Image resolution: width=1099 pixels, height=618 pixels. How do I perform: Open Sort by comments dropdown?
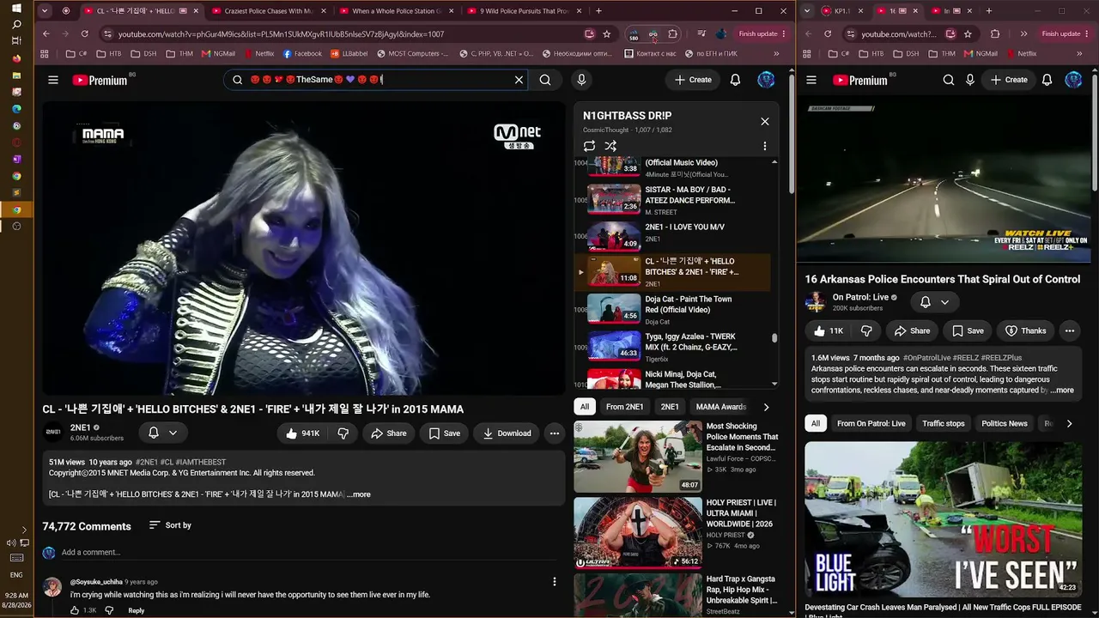(170, 525)
